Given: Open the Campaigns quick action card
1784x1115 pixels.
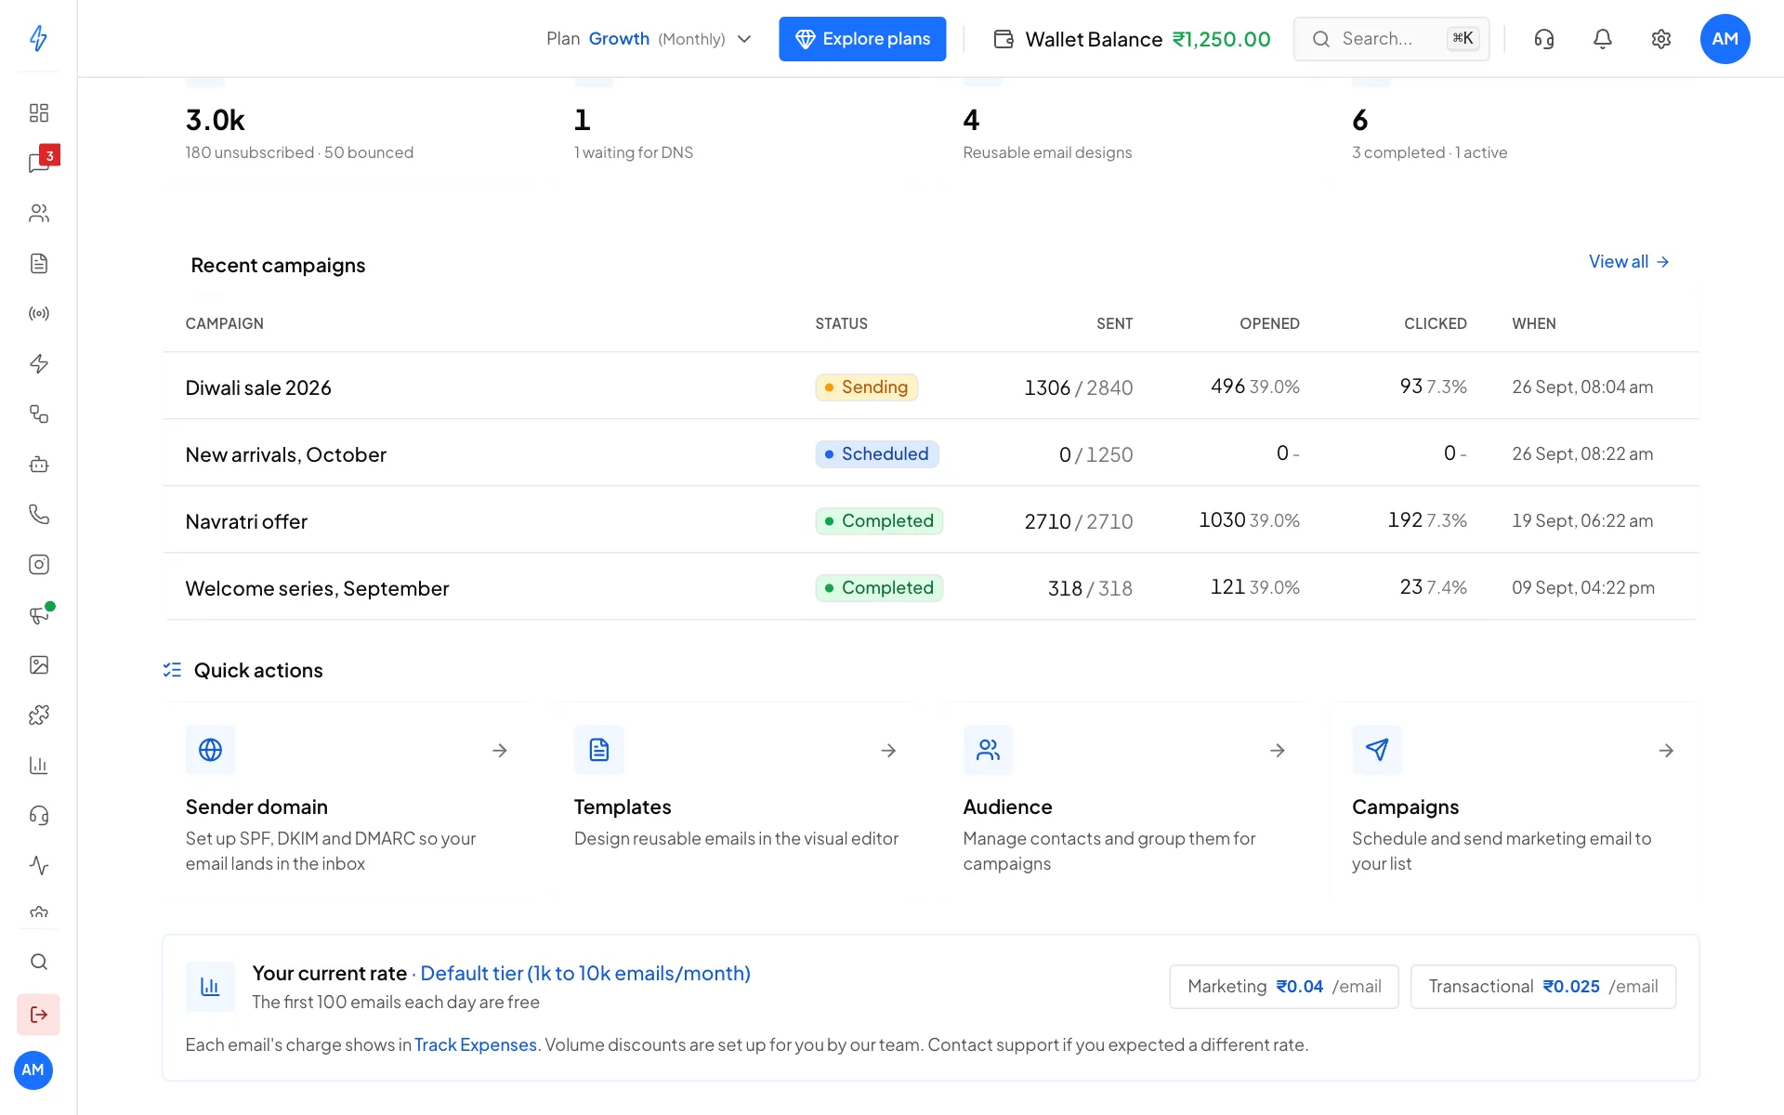Looking at the screenshot, I should 1515,800.
